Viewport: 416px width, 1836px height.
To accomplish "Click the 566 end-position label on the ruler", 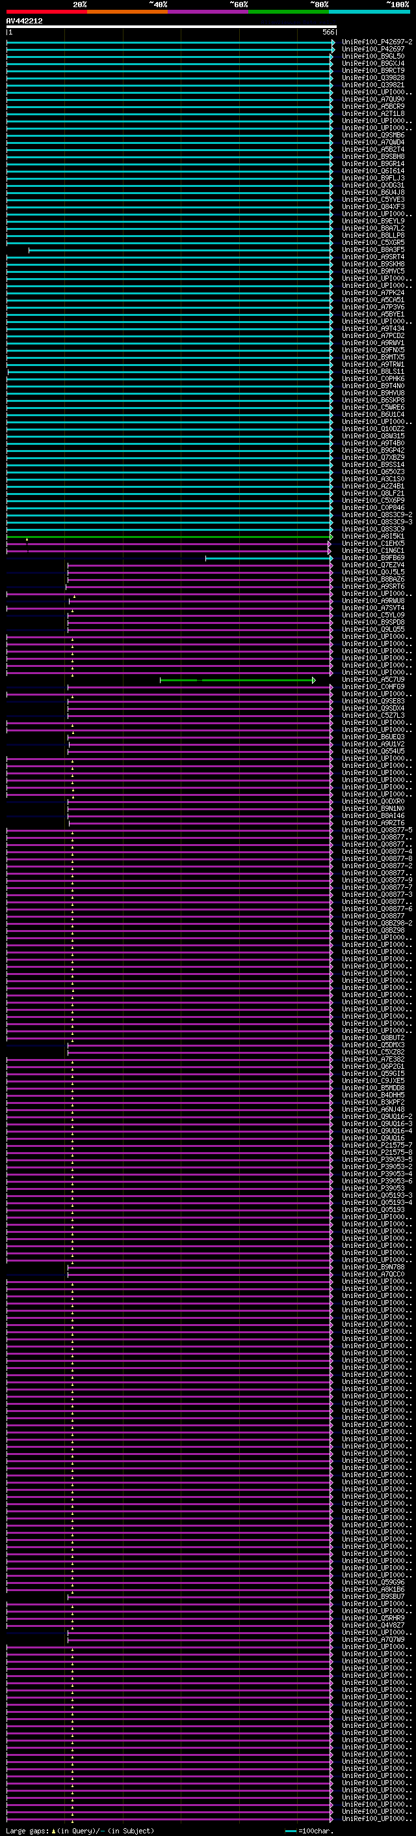I will (328, 32).
